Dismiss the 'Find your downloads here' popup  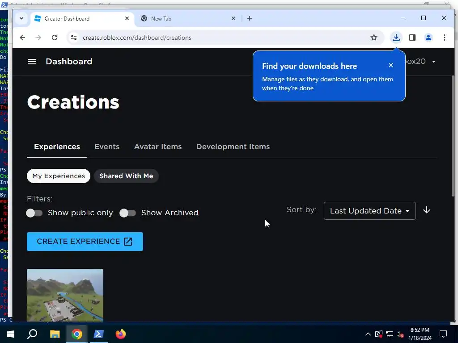391,65
